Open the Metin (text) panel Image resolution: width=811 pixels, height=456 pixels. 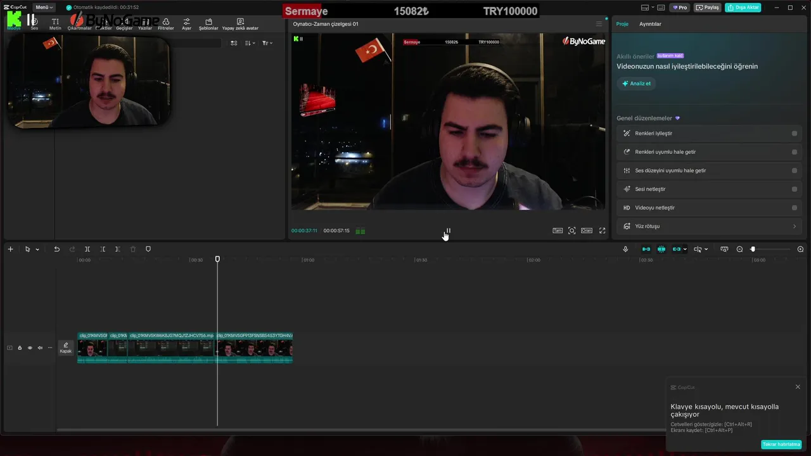pos(55,24)
